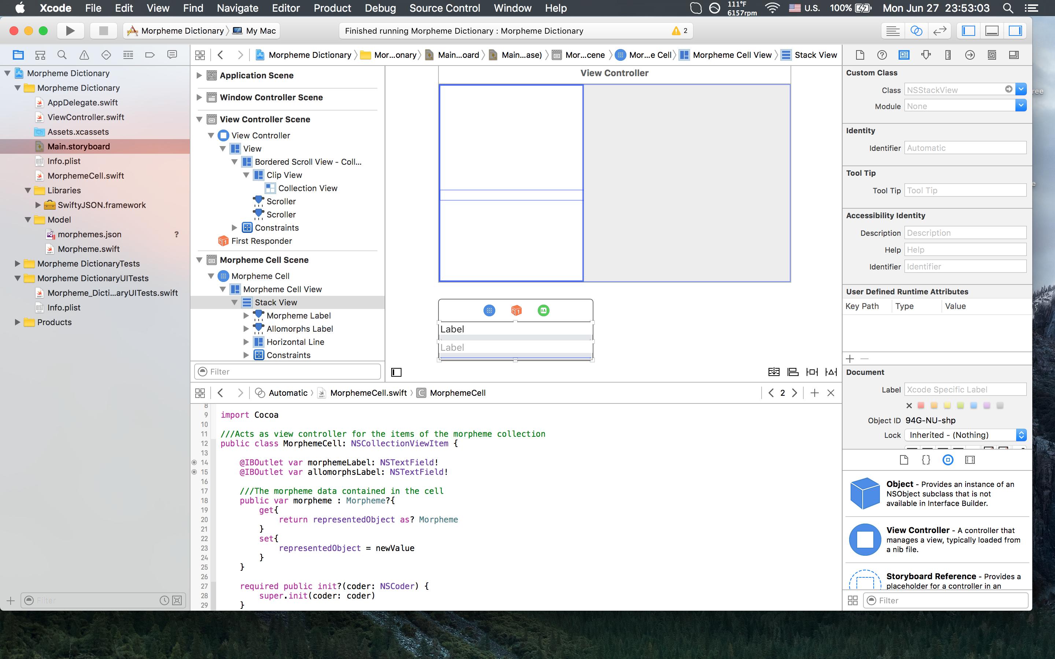
Task: Open the Editor menu
Action: coord(286,8)
